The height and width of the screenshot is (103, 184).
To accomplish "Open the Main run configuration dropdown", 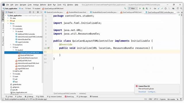I will click(x=133, y=8).
